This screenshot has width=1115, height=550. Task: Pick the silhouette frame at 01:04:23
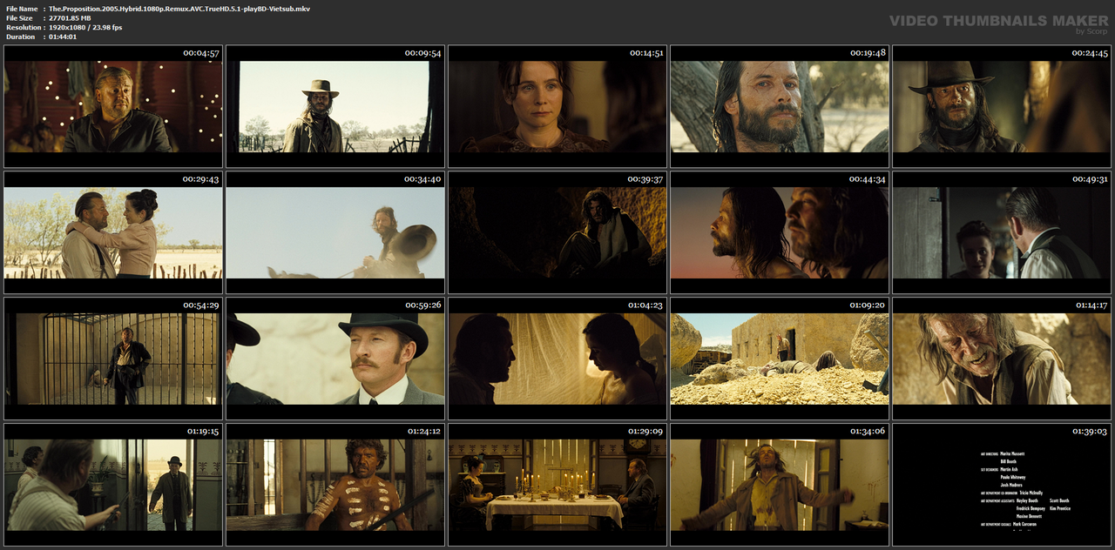[557, 359]
